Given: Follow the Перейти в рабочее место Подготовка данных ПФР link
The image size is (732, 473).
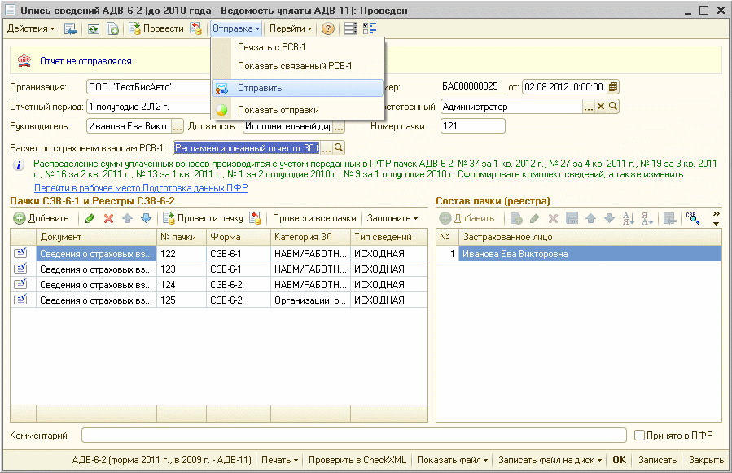Looking at the screenshot, I should pyautogui.click(x=141, y=188).
